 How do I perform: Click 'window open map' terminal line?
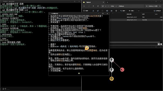[x=10, y=14]
